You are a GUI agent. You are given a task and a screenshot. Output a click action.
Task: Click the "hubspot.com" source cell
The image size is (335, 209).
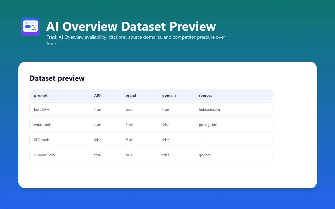pos(209,109)
